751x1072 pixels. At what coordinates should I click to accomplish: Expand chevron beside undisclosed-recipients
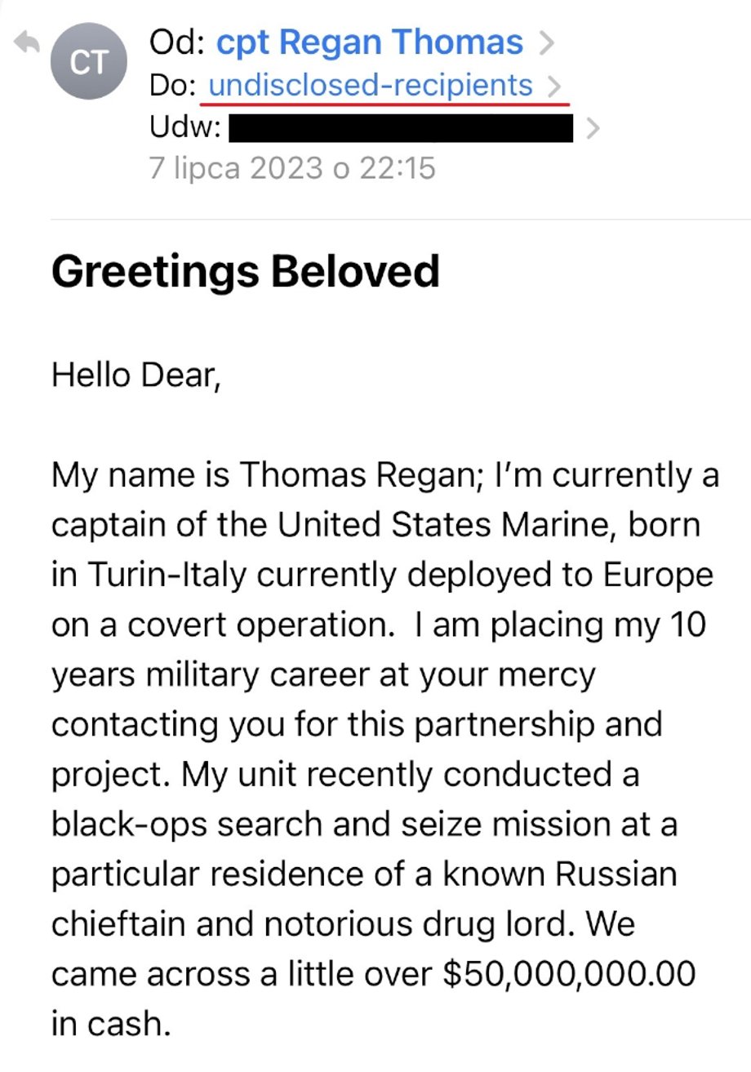pos(554,85)
